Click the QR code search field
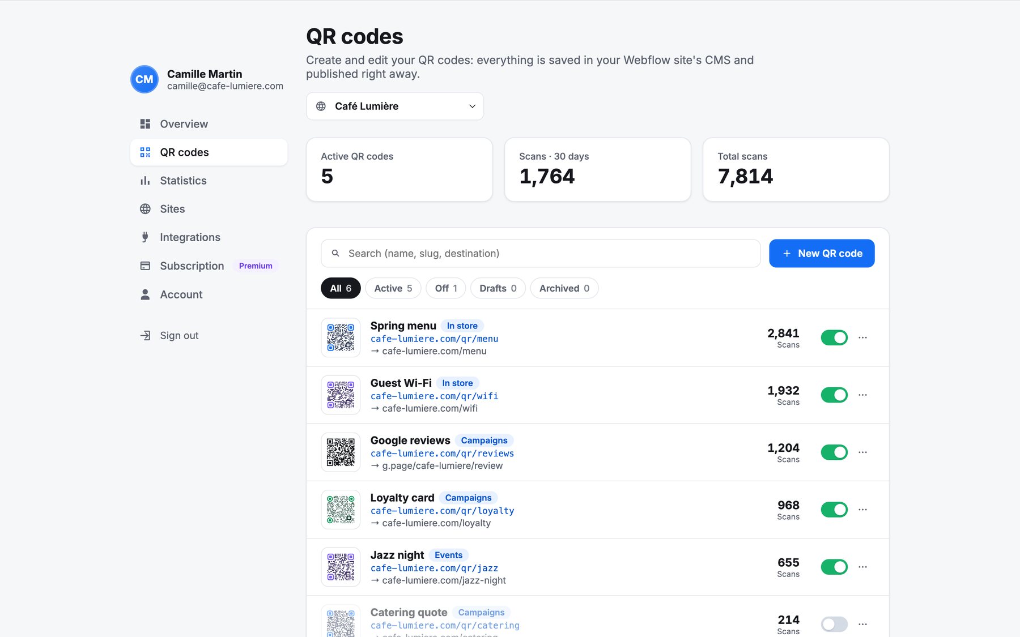Viewport: 1020px width, 637px height. [x=541, y=254]
